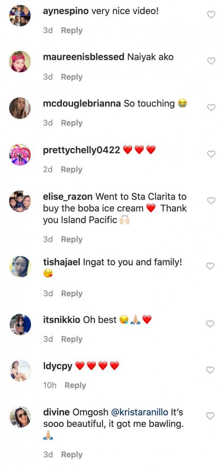This screenshot has width=222, height=467.
Task: Reply to elise_razon's comment
Action: [71, 239]
